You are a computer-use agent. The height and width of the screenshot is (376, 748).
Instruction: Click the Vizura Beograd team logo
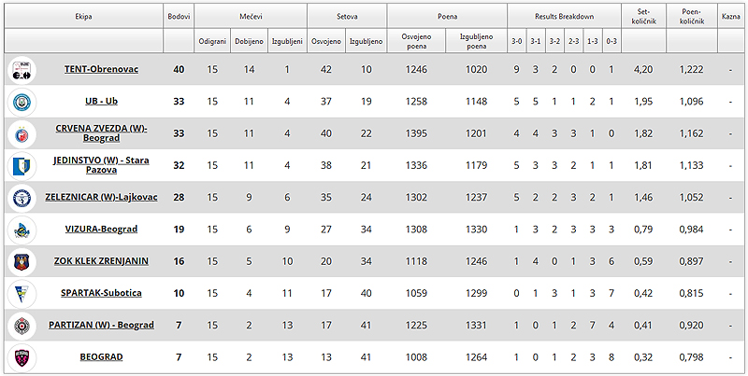coord(22,230)
